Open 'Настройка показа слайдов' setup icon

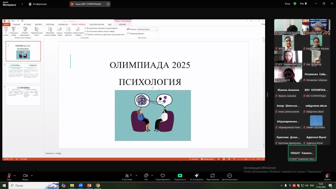click(50, 31)
